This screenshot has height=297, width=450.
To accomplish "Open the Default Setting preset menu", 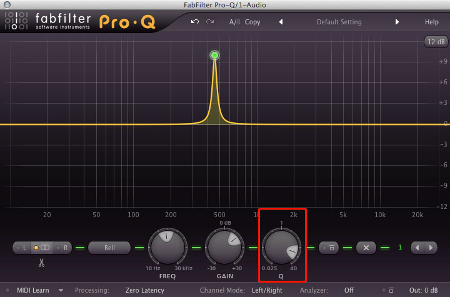I will click(339, 22).
